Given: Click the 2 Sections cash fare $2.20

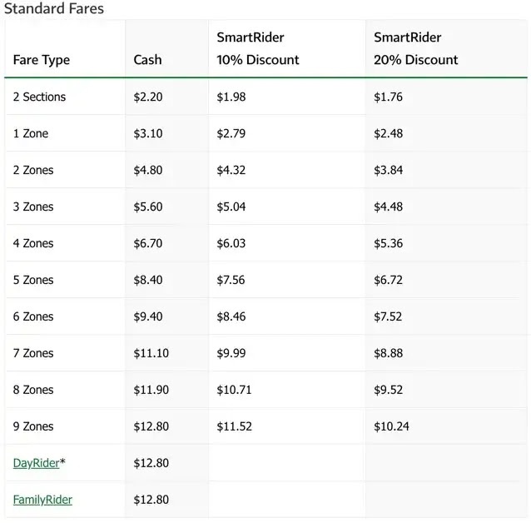Looking at the screenshot, I should [148, 97].
